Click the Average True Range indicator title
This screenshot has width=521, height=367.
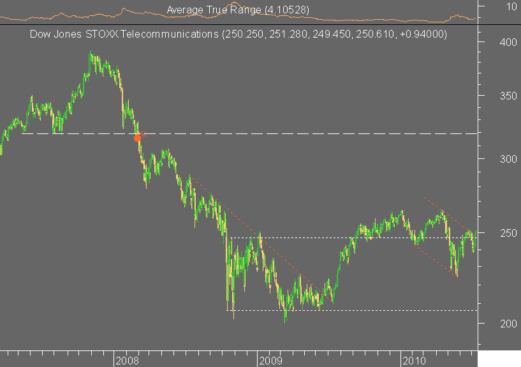click(238, 10)
